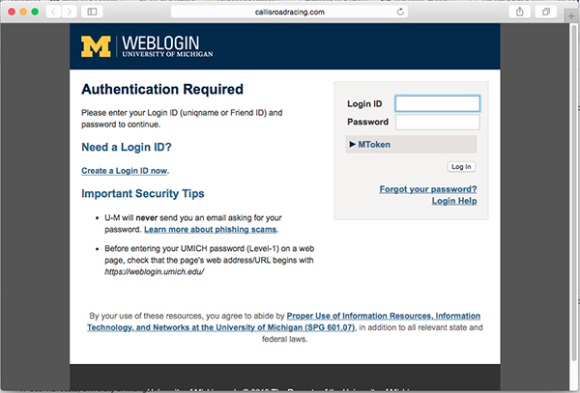Follow Create a Login ID now link
580x393 pixels.
[125, 171]
